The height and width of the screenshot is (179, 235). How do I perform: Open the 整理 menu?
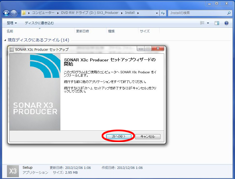(12, 23)
